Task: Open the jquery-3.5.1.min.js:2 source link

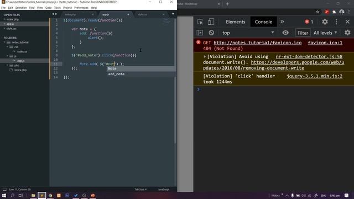Action: tap(315, 76)
